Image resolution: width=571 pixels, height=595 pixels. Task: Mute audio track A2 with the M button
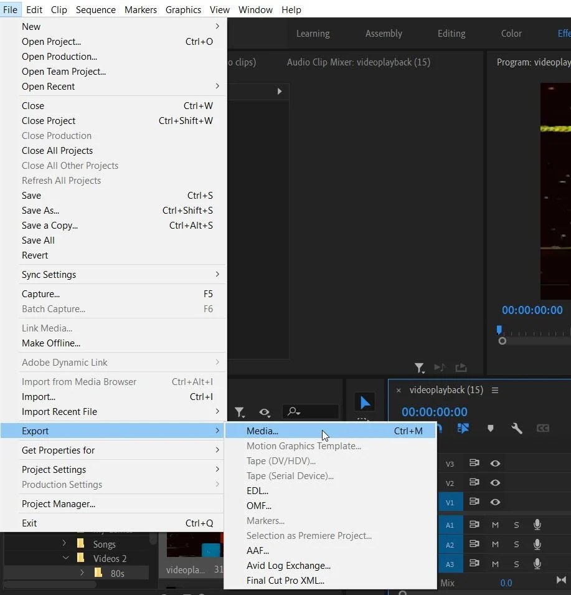(x=495, y=545)
